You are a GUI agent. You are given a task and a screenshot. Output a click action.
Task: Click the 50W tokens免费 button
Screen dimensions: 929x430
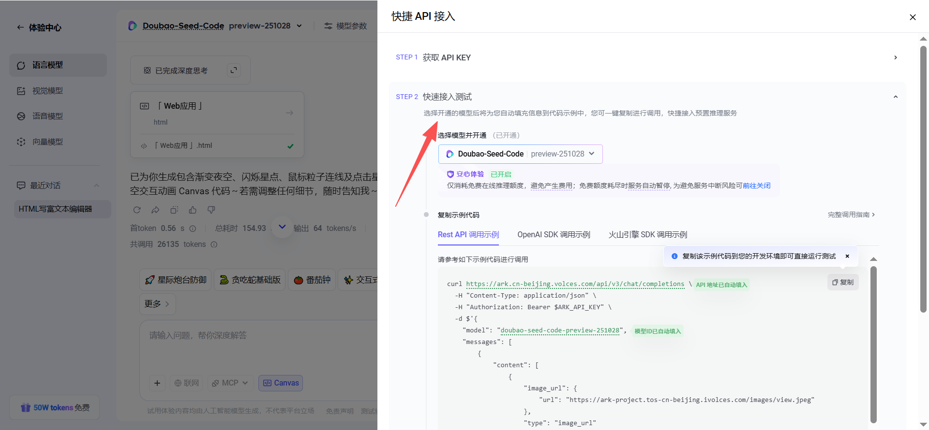click(x=55, y=408)
